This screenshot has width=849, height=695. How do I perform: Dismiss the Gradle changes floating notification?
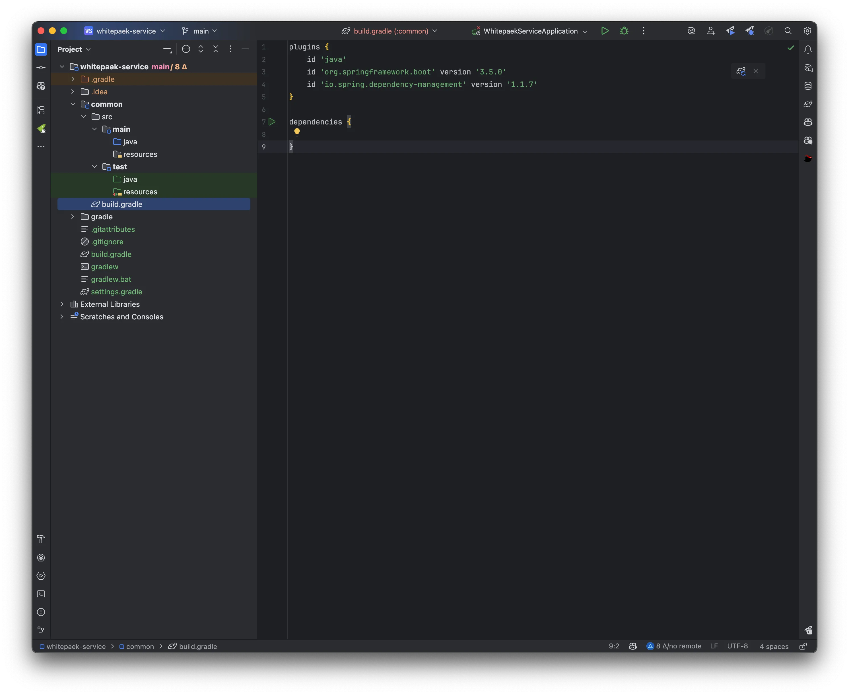click(756, 71)
